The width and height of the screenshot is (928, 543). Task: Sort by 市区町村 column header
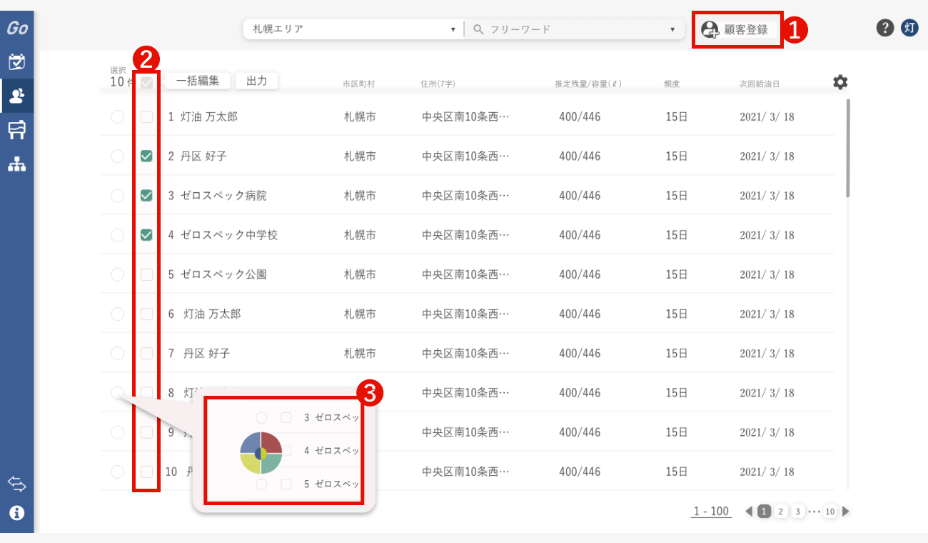[358, 84]
